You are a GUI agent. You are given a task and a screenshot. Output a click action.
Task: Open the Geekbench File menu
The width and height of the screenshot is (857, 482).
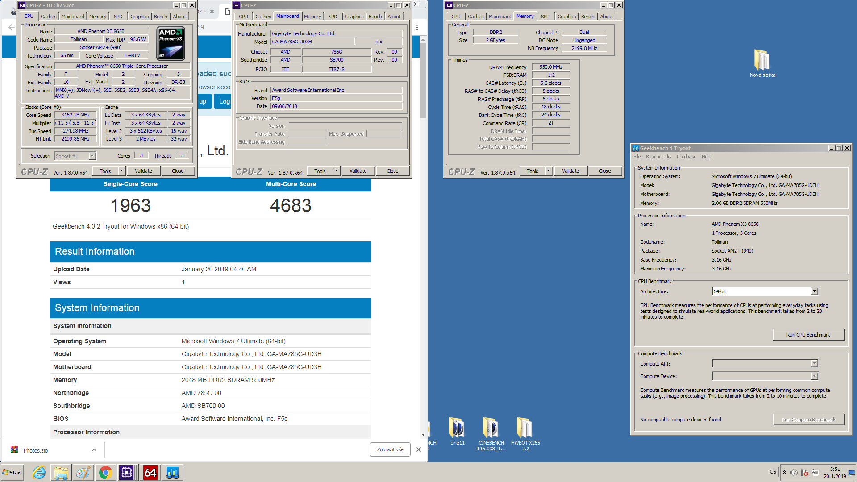pos(637,157)
